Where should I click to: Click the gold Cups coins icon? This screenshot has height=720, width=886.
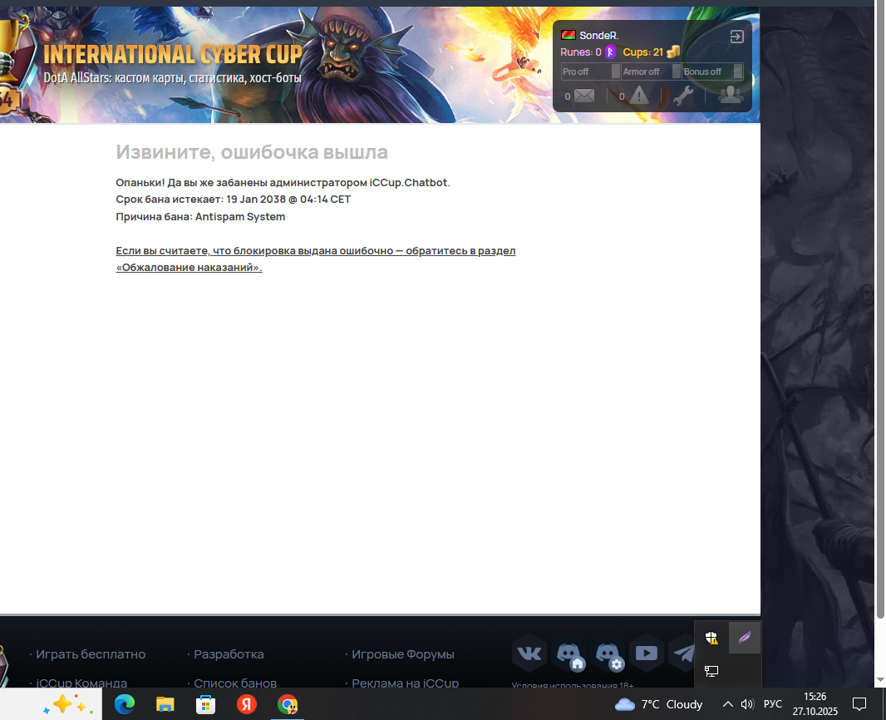[673, 52]
